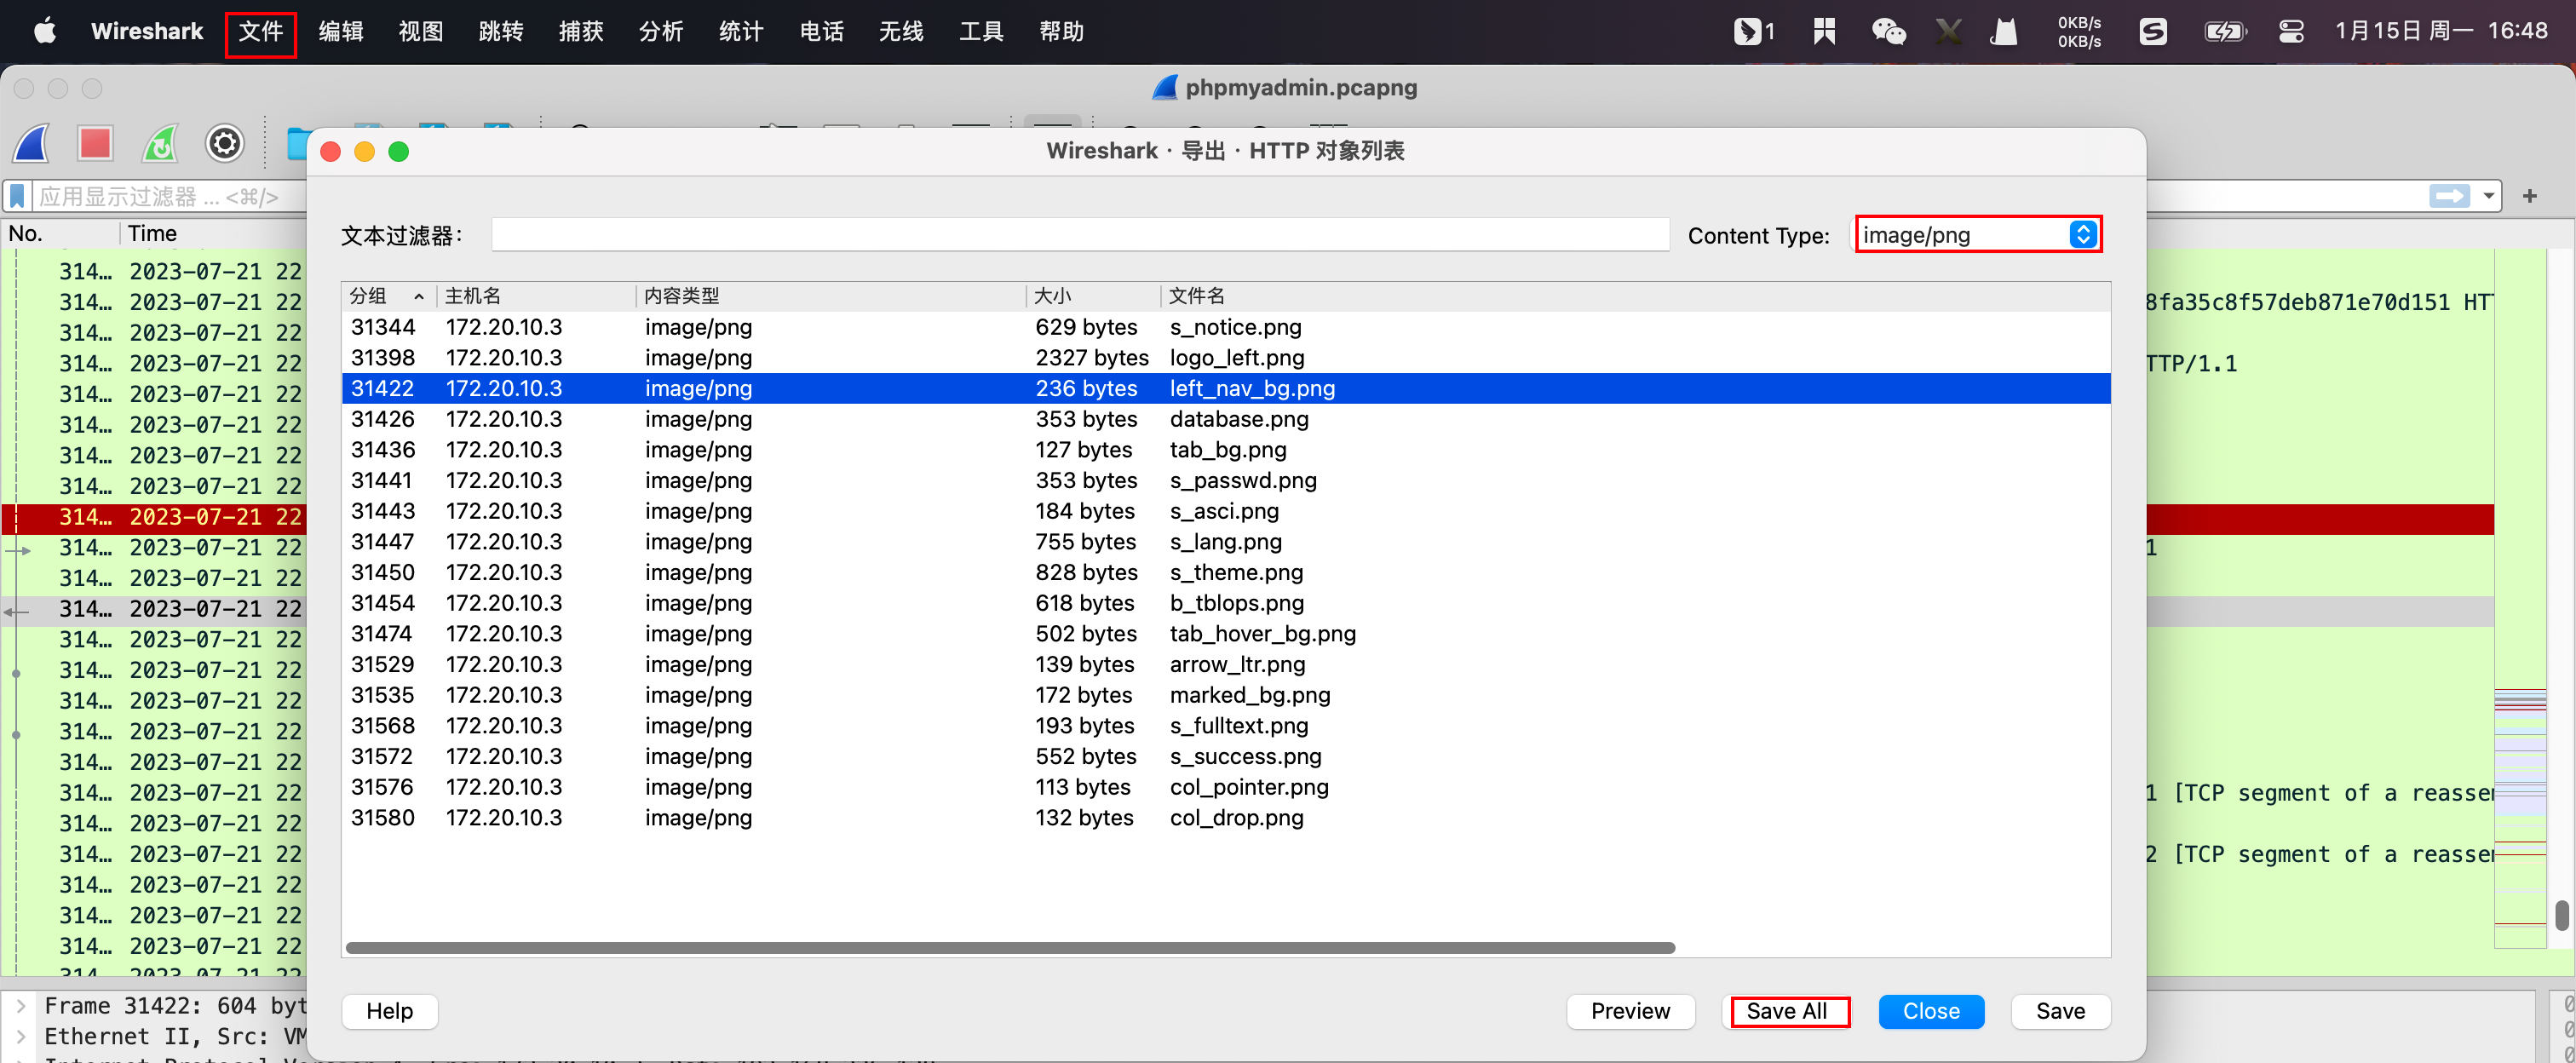Open the Content Type dropdown
This screenshot has height=1063, width=2576.
pos(1978,235)
